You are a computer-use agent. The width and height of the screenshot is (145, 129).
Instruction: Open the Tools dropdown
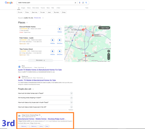[87, 8]
